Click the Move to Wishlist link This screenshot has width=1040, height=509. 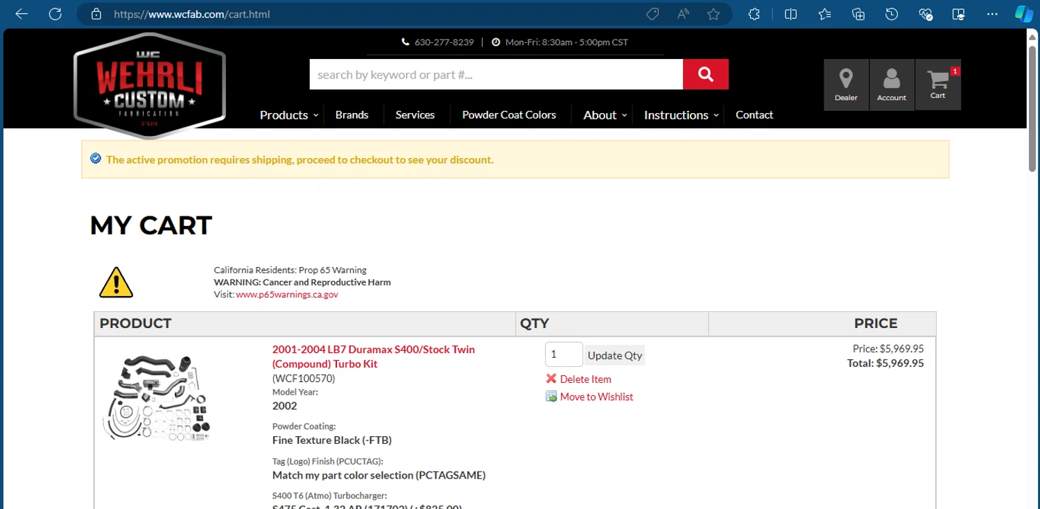coord(596,397)
